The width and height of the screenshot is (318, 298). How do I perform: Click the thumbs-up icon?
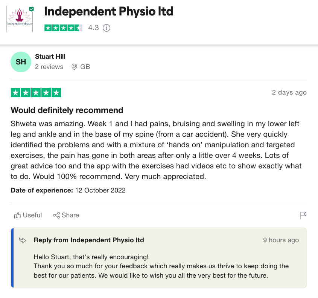tap(17, 215)
